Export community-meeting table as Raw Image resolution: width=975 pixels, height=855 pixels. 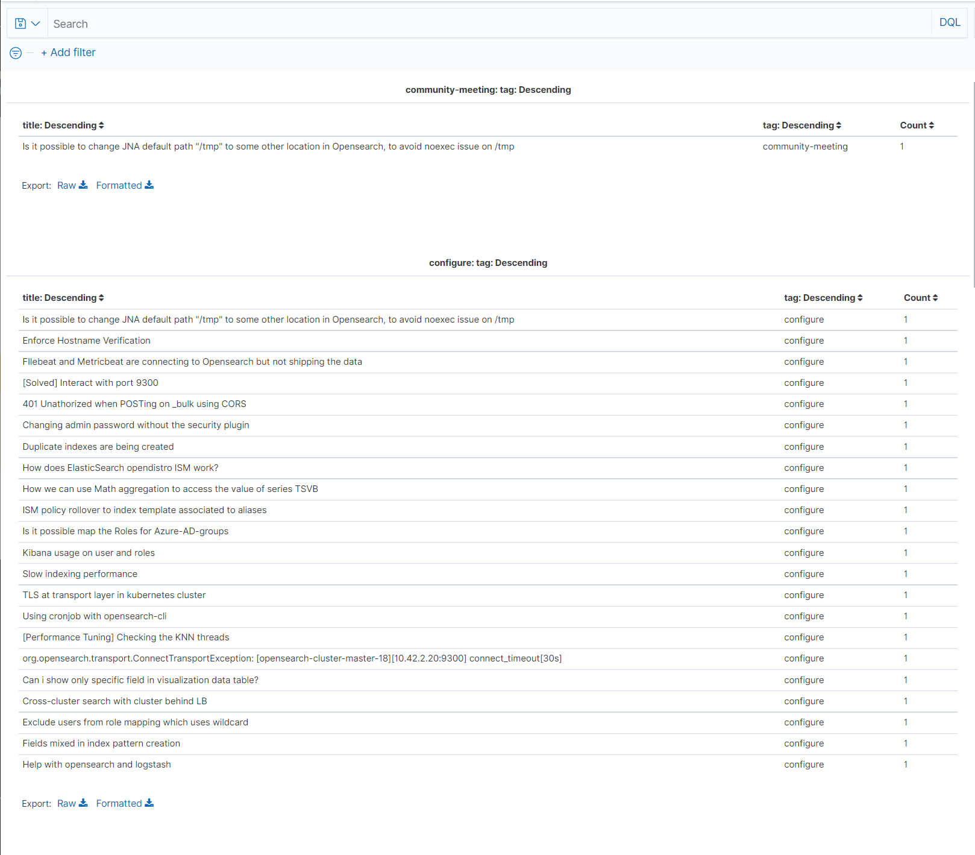[x=72, y=186]
